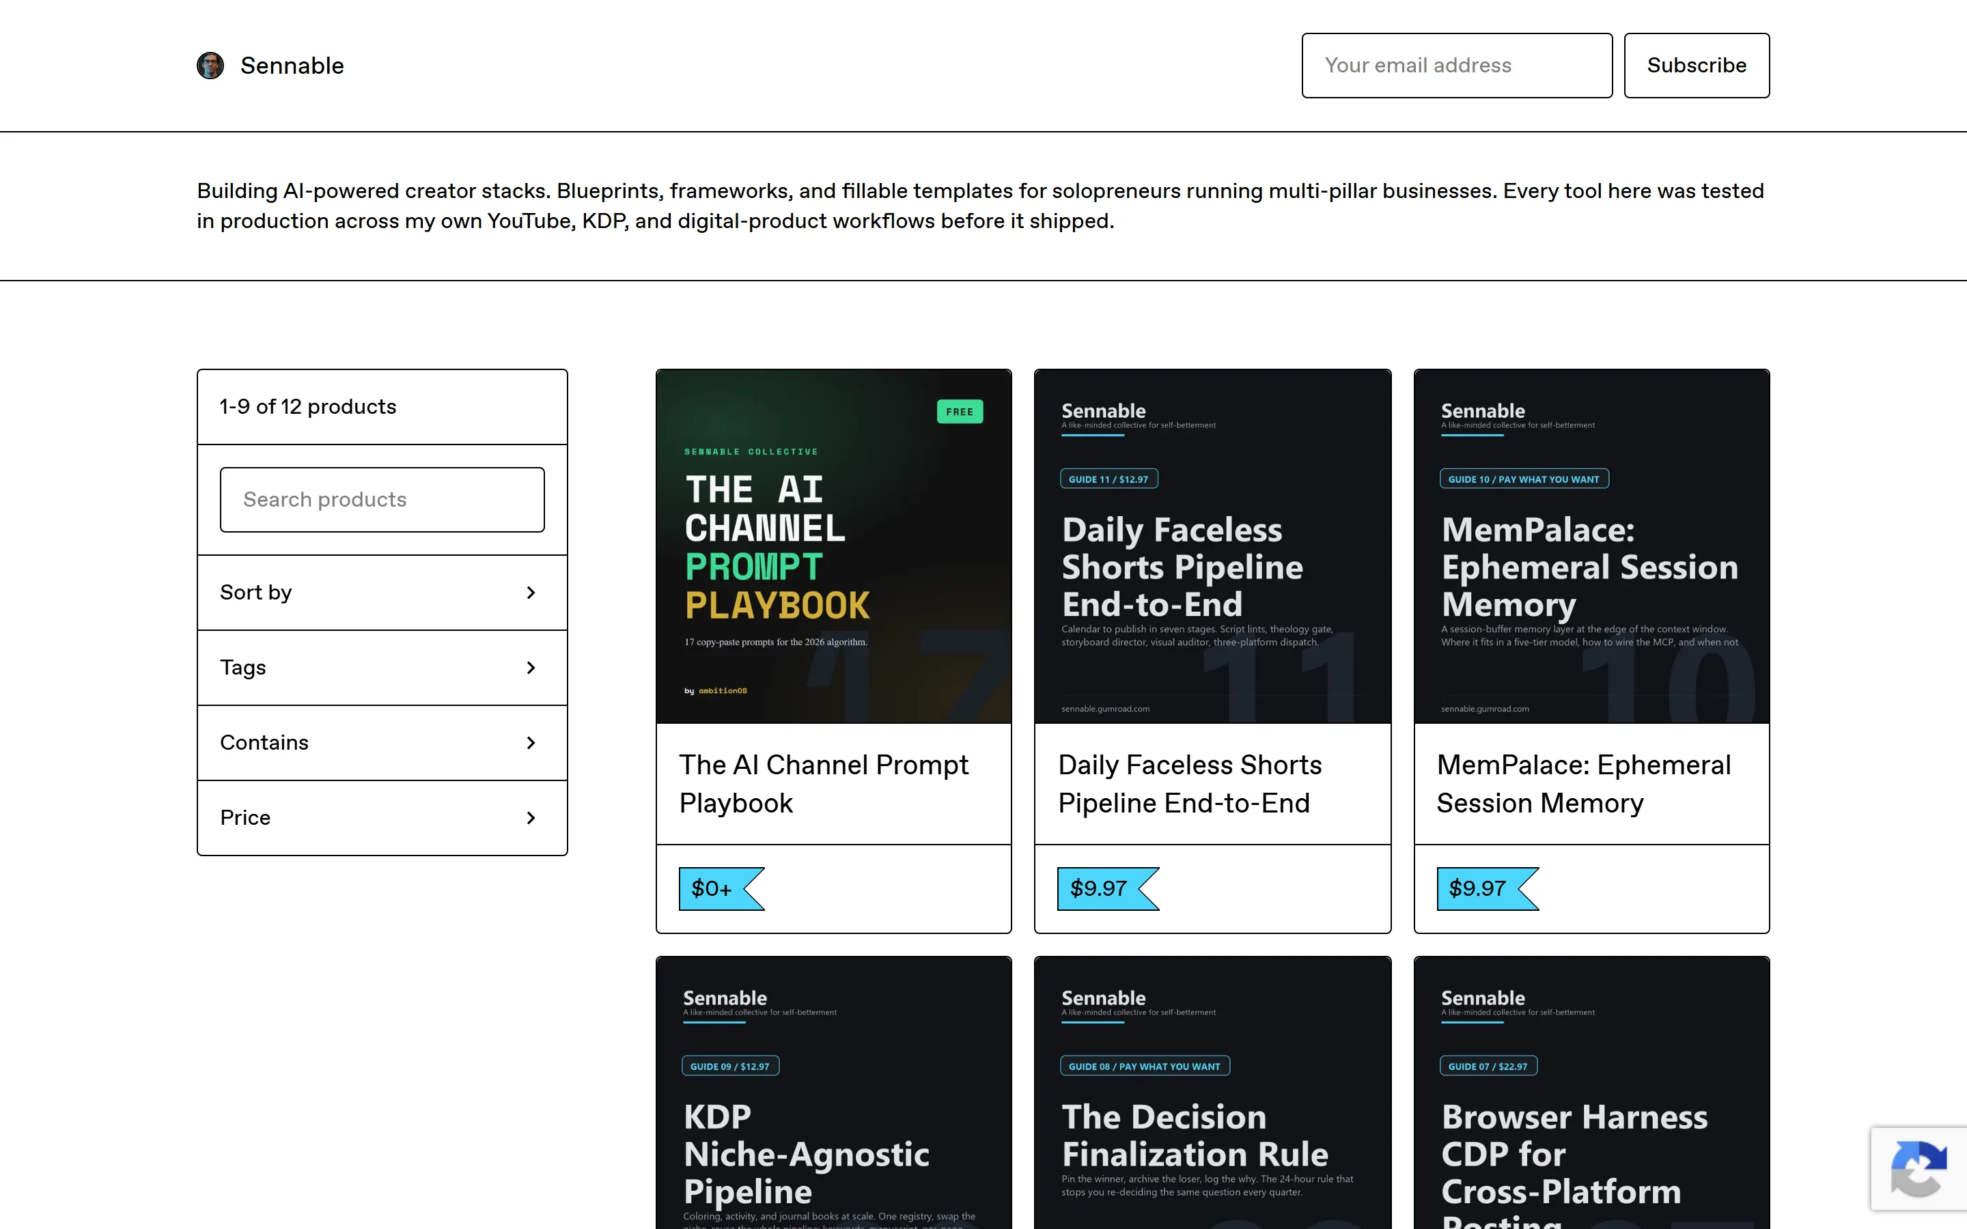The height and width of the screenshot is (1229, 1967).
Task: Click the GUIDE 10 / PAY WHAT YOU WANT badge
Action: tap(1524, 479)
